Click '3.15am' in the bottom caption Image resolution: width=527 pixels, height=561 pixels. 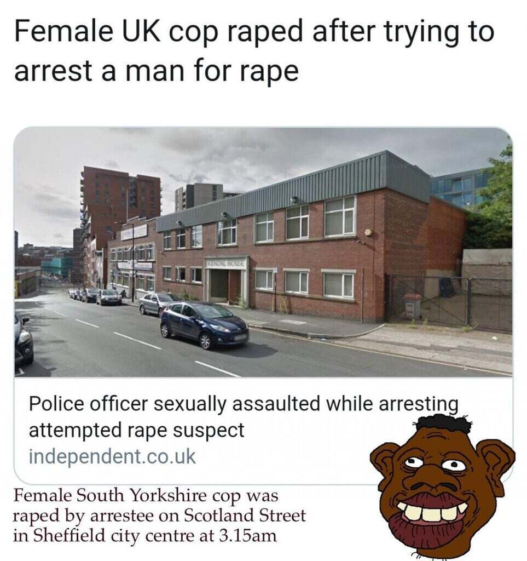coord(248,536)
